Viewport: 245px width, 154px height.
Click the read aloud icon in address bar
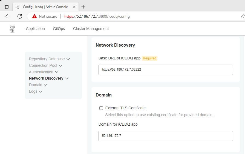tap(243, 16)
